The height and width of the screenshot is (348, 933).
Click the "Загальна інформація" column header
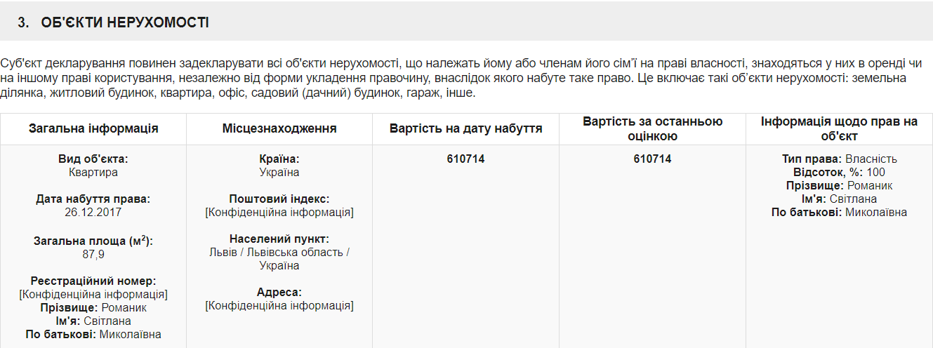93,128
